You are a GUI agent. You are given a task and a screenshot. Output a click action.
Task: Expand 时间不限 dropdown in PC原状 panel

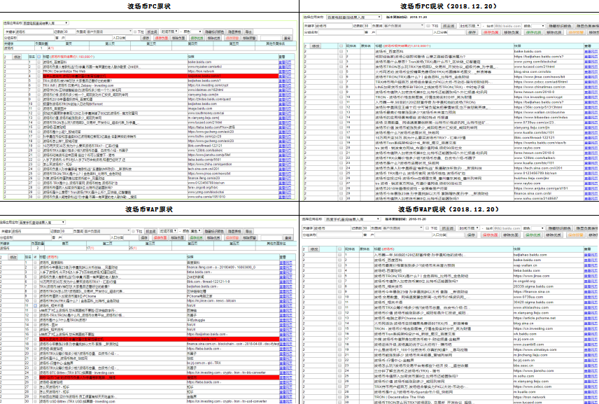click(169, 32)
